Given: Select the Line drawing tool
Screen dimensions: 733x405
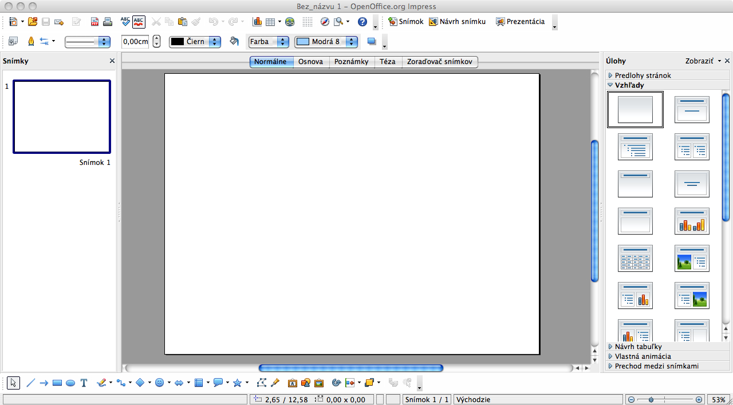Looking at the screenshot, I should (x=31, y=383).
